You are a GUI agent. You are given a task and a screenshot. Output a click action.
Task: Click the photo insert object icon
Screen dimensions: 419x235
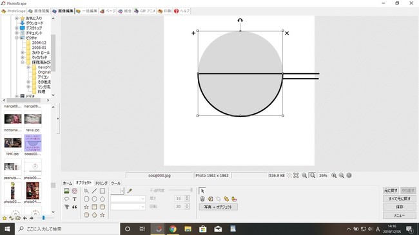pos(66,191)
